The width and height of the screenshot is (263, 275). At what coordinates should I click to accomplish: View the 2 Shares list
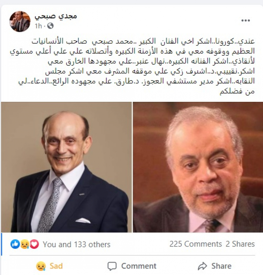240,244
